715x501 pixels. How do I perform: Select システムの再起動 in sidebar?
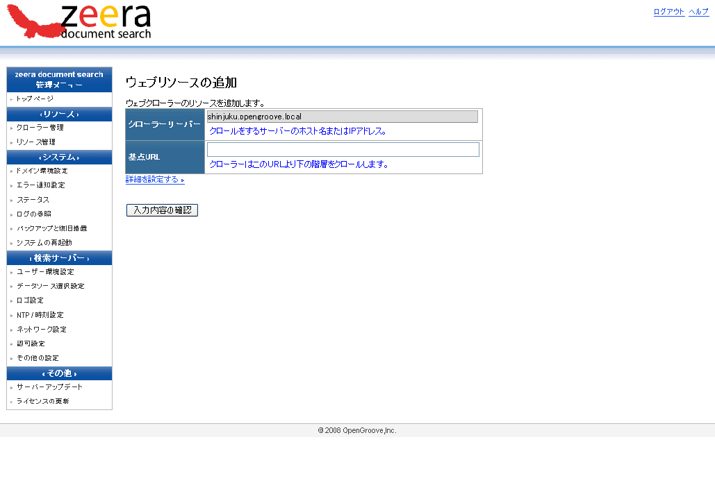coord(44,243)
